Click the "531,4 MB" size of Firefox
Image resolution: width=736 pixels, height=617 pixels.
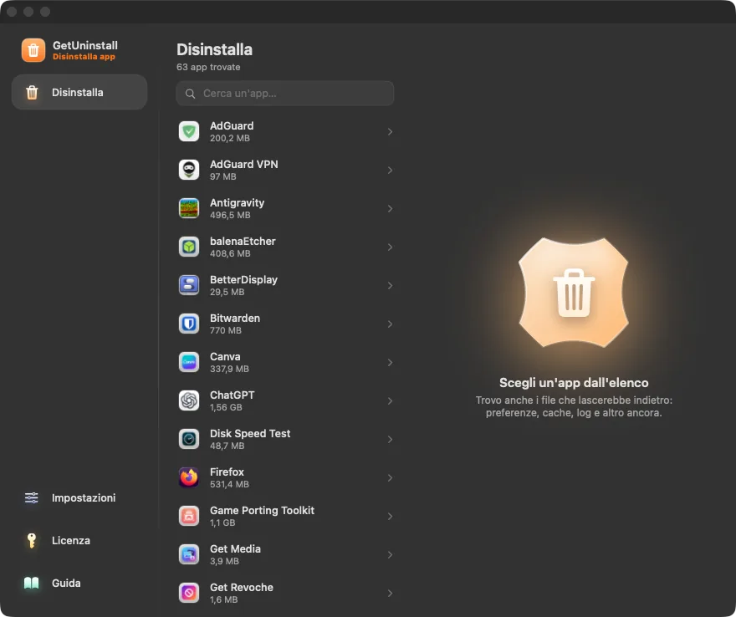pyautogui.click(x=229, y=484)
